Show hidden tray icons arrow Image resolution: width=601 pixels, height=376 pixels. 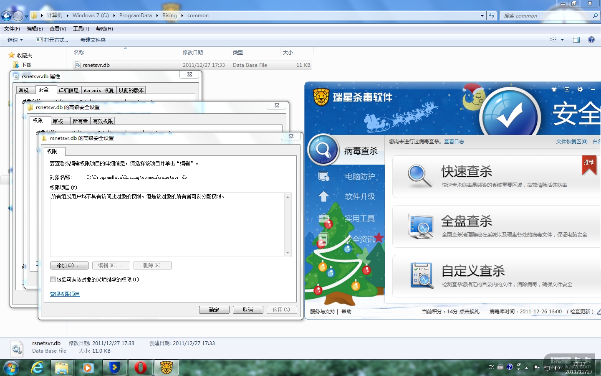526,368
